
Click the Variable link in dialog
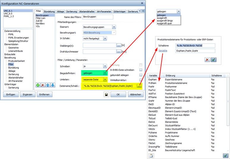(163, 51)
